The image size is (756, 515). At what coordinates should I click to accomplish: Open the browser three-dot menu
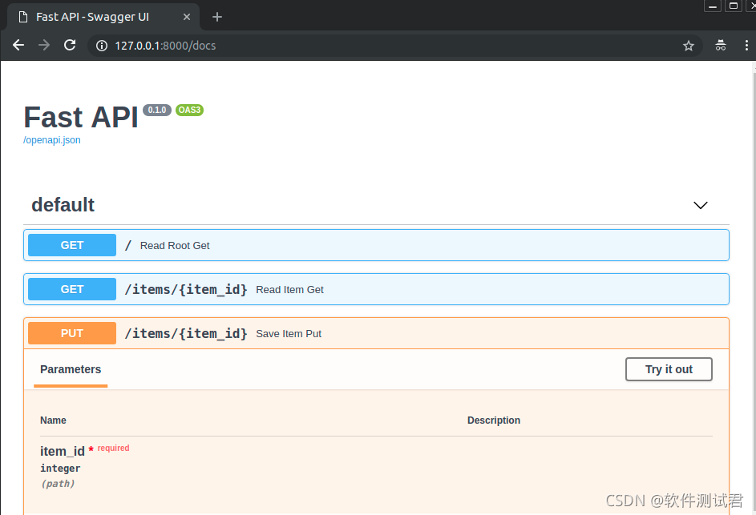coord(746,46)
